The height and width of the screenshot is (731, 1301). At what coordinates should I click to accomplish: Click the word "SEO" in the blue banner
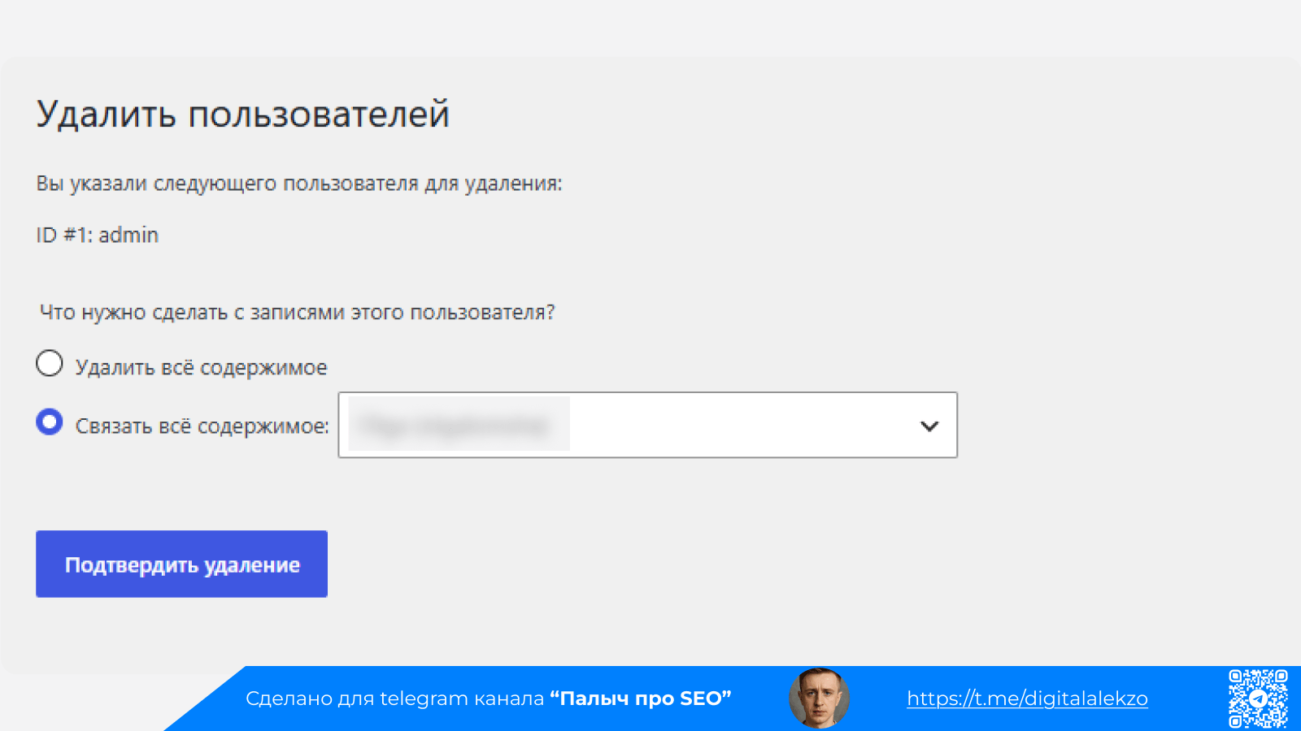pyautogui.click(x=701, y=699)
